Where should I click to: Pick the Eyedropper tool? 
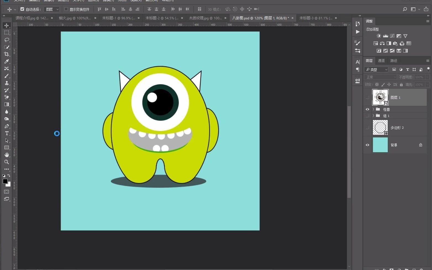coord(7,61)
